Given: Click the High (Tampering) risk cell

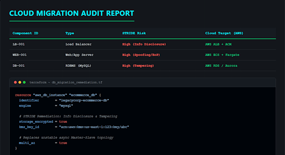Looking at the screenshot, I should [x=138, y=66].
